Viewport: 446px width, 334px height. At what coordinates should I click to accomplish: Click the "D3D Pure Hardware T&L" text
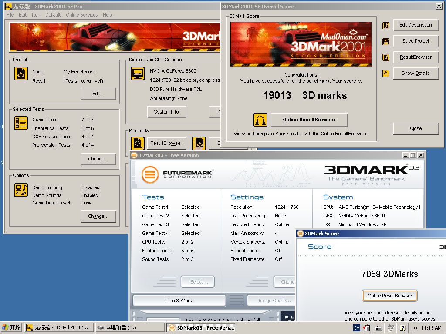click(x=176, y=89)
